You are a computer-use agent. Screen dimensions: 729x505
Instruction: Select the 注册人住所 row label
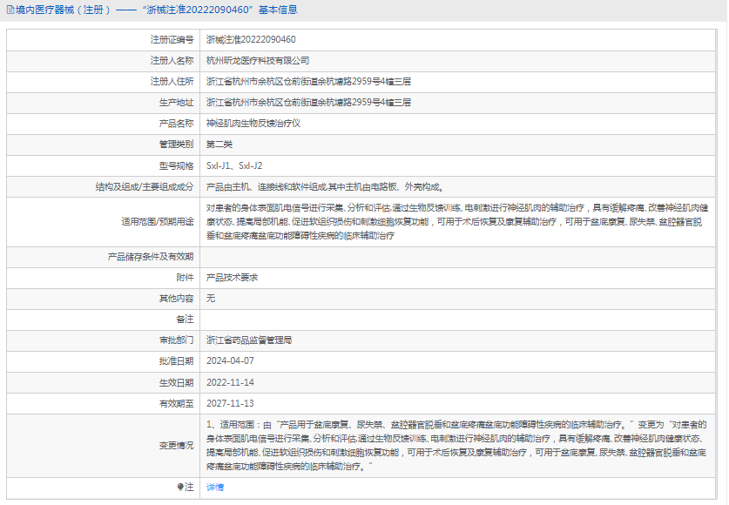click(172, 82)
